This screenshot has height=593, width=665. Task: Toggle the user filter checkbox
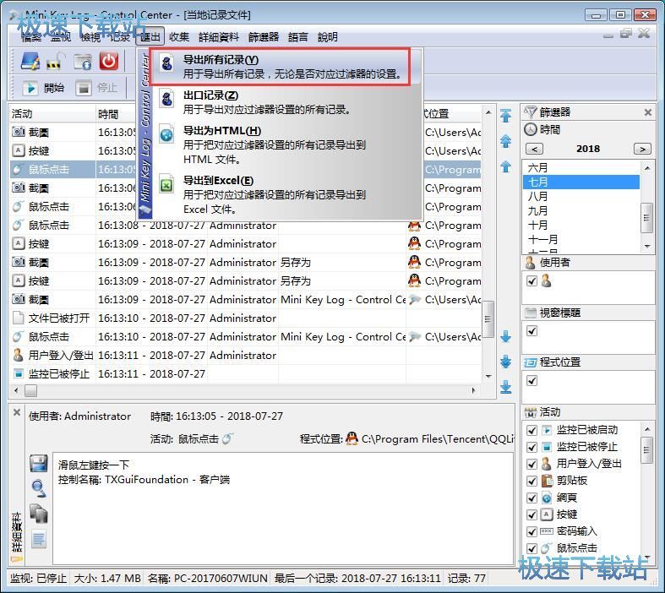click(x=531, y=280)
